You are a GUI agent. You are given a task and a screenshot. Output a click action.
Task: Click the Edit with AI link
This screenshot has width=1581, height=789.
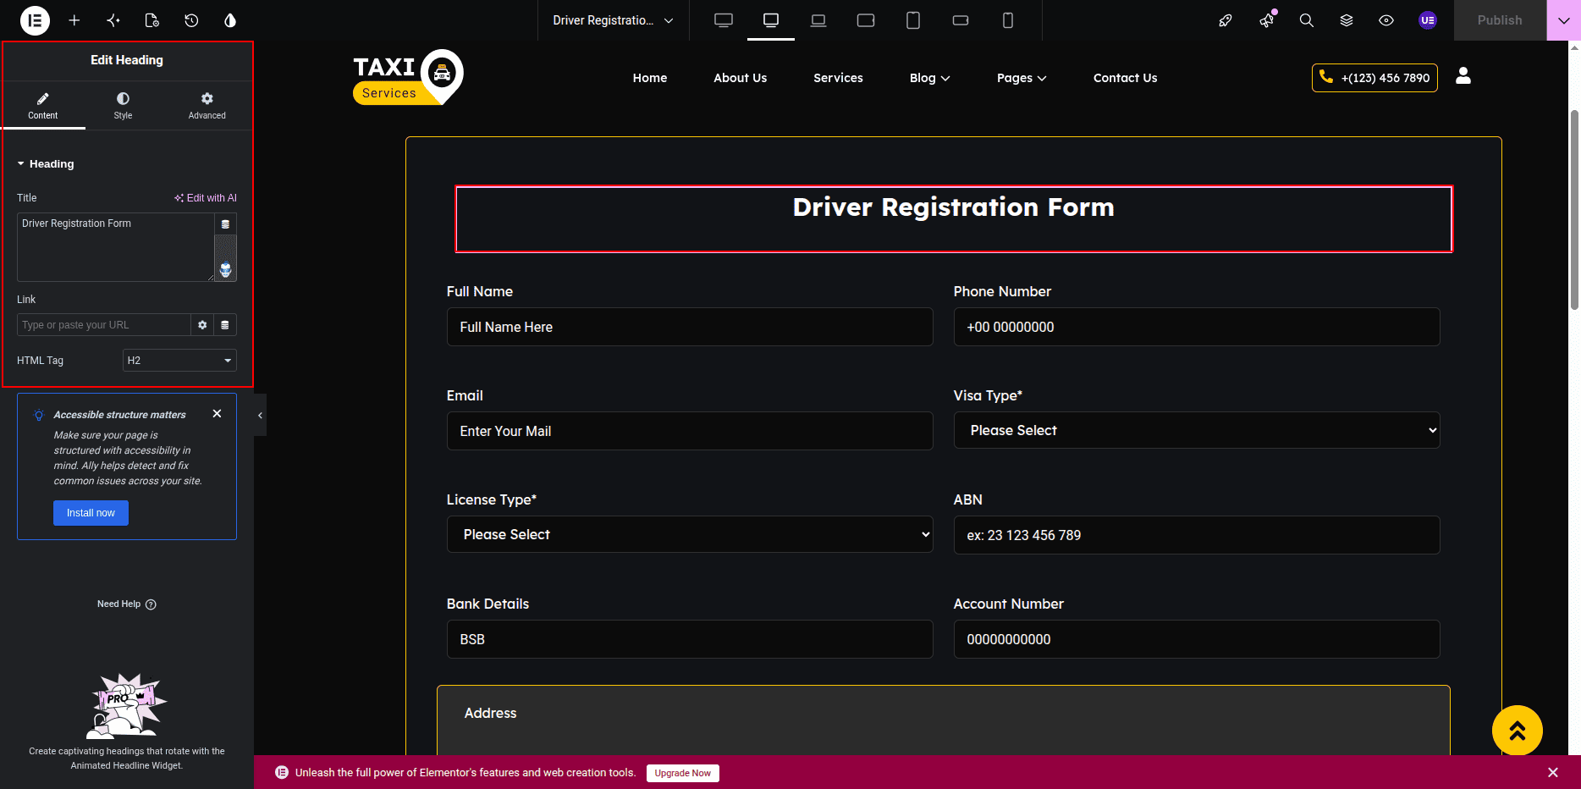(206, 198)
